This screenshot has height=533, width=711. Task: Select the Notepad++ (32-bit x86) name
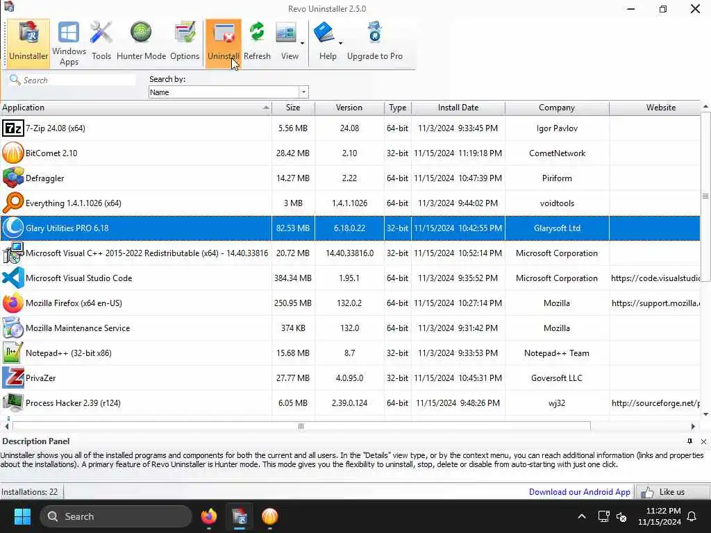point(69,353)
